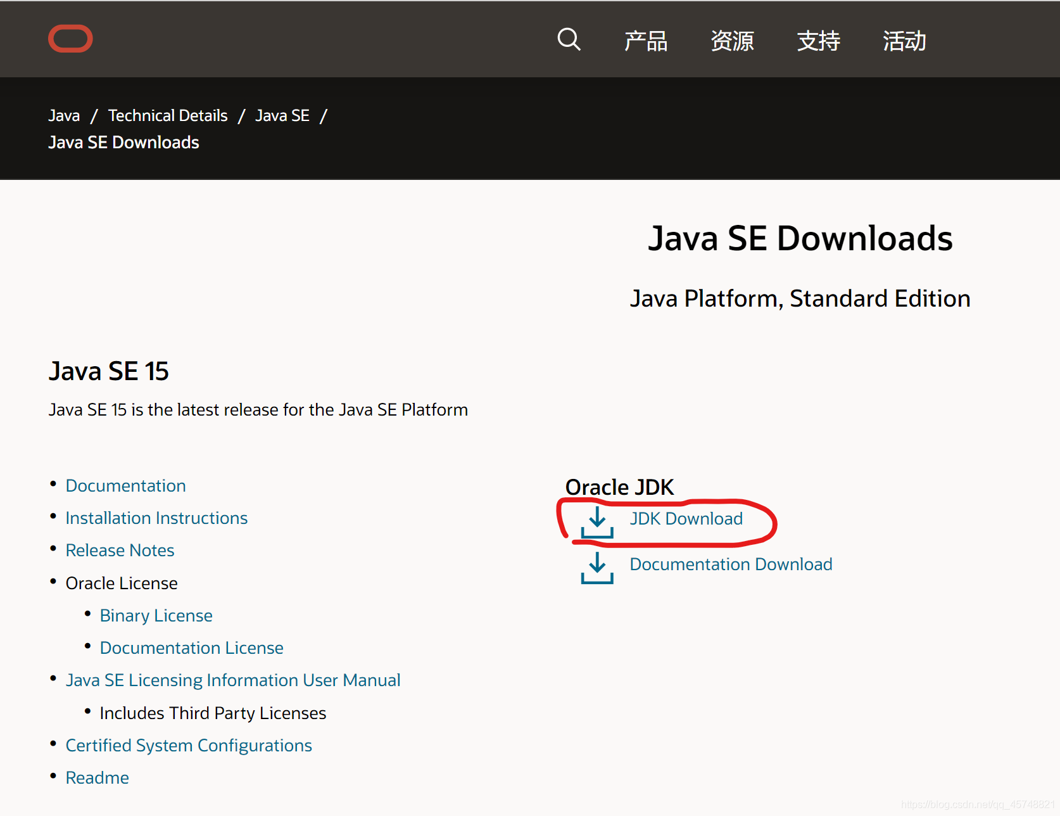Open the 产品 menu
Image resolution: width=1060 pixels, height=816 pixels.
(x=646, y=41)
